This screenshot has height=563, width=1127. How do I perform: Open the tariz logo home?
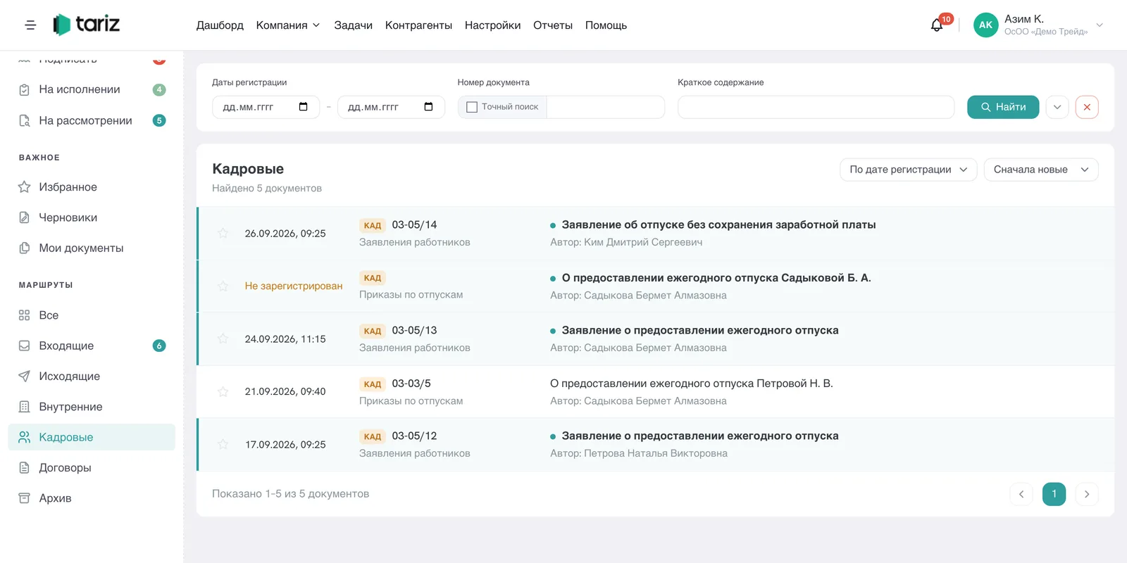point(87,25)
